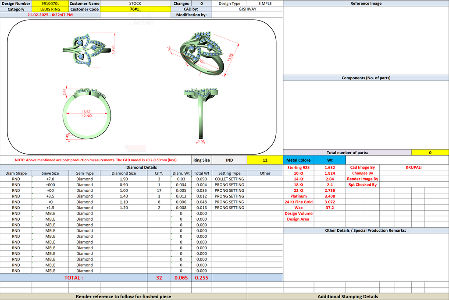
Task: Select the Other column header
Action: pos(265,173)
